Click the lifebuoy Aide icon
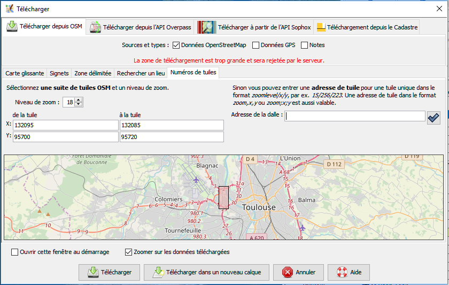Screen dimensions: 449x285 click(342, 272)
